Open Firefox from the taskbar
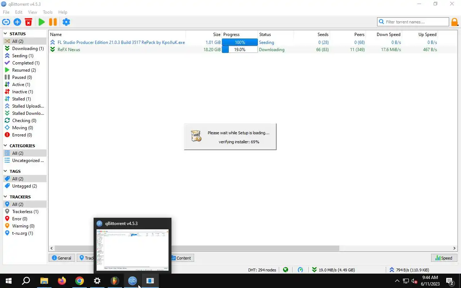 pos(62,281)
